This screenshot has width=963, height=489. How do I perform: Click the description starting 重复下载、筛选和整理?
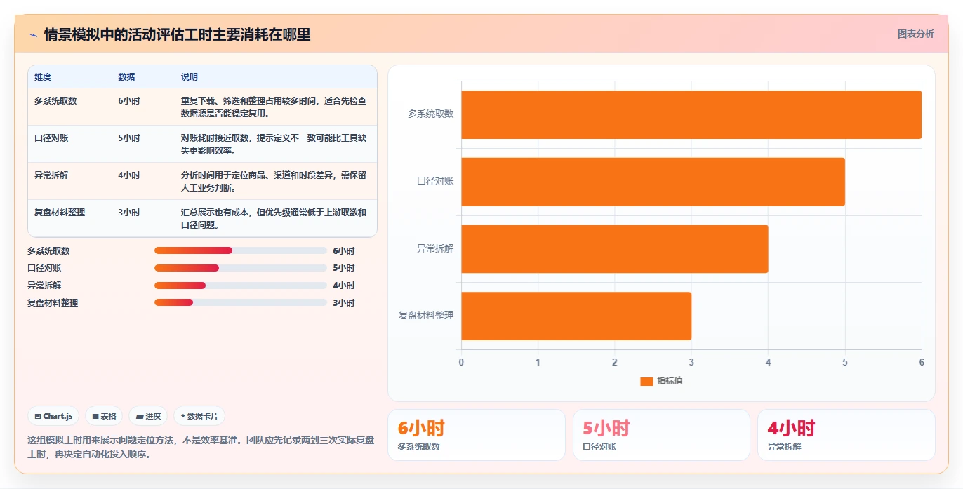(274, 107)
